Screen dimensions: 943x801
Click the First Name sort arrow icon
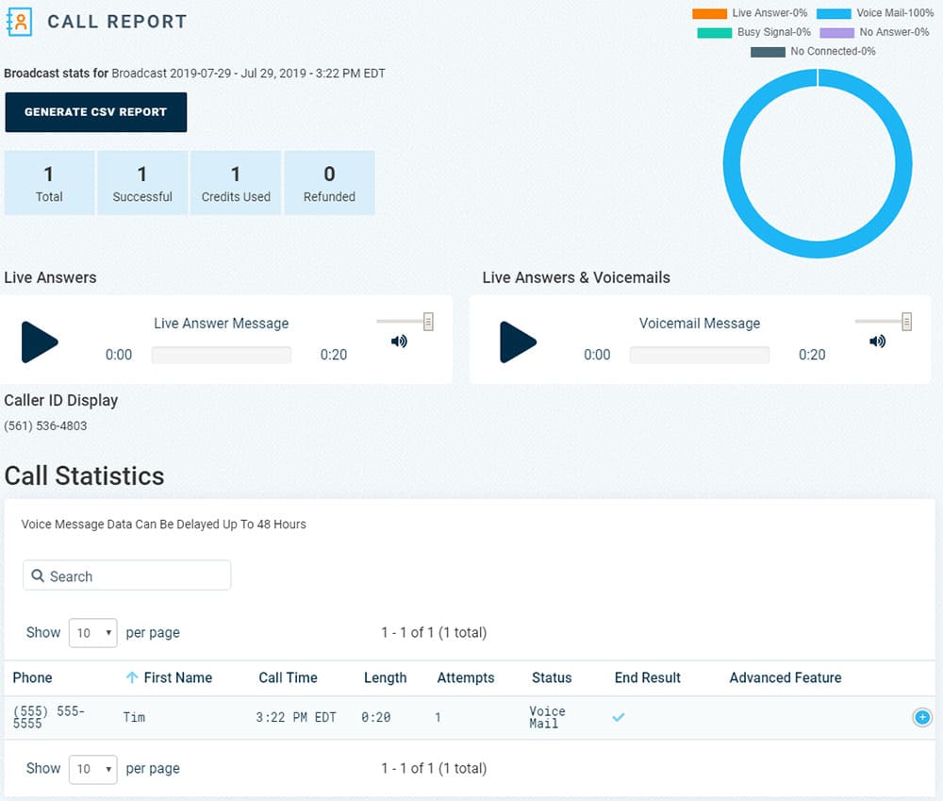click(132, 677)
